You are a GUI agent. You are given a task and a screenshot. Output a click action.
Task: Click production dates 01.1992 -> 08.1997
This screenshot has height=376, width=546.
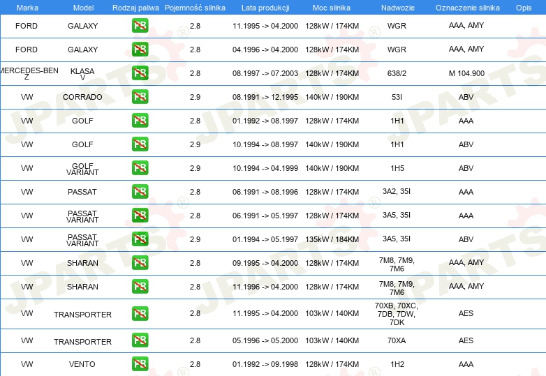(265, 121)
